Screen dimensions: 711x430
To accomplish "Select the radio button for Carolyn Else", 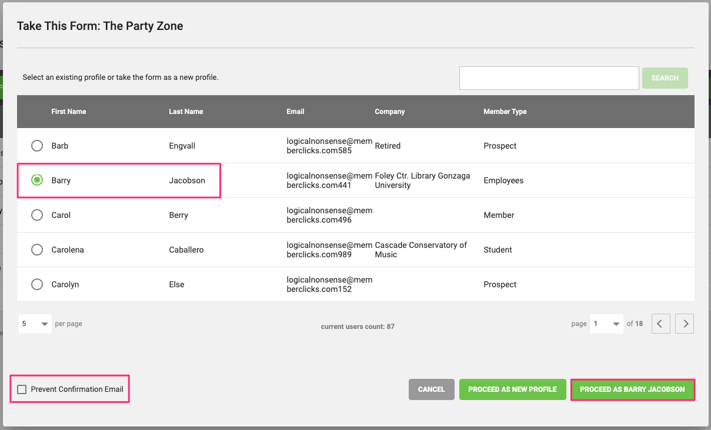I will (x=37, y=284).
